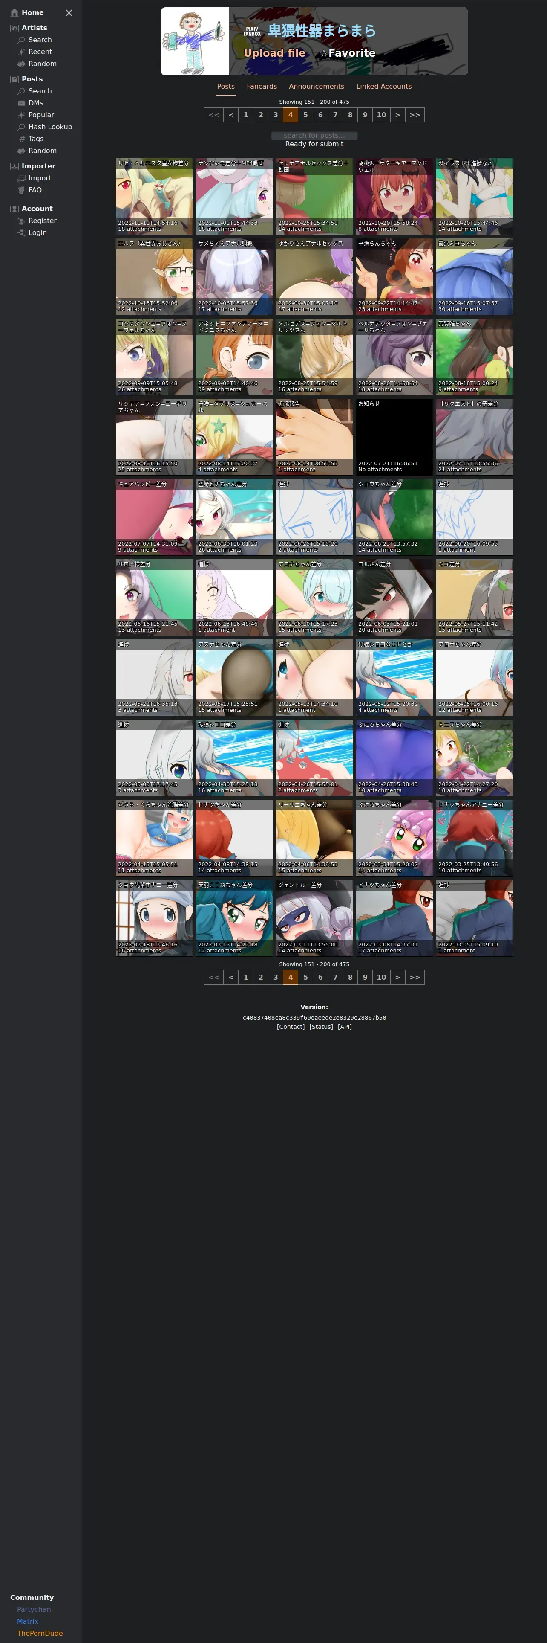Open the DMs envelope icon
Viewport: 547px width, 1643px height.
(22, 103)
